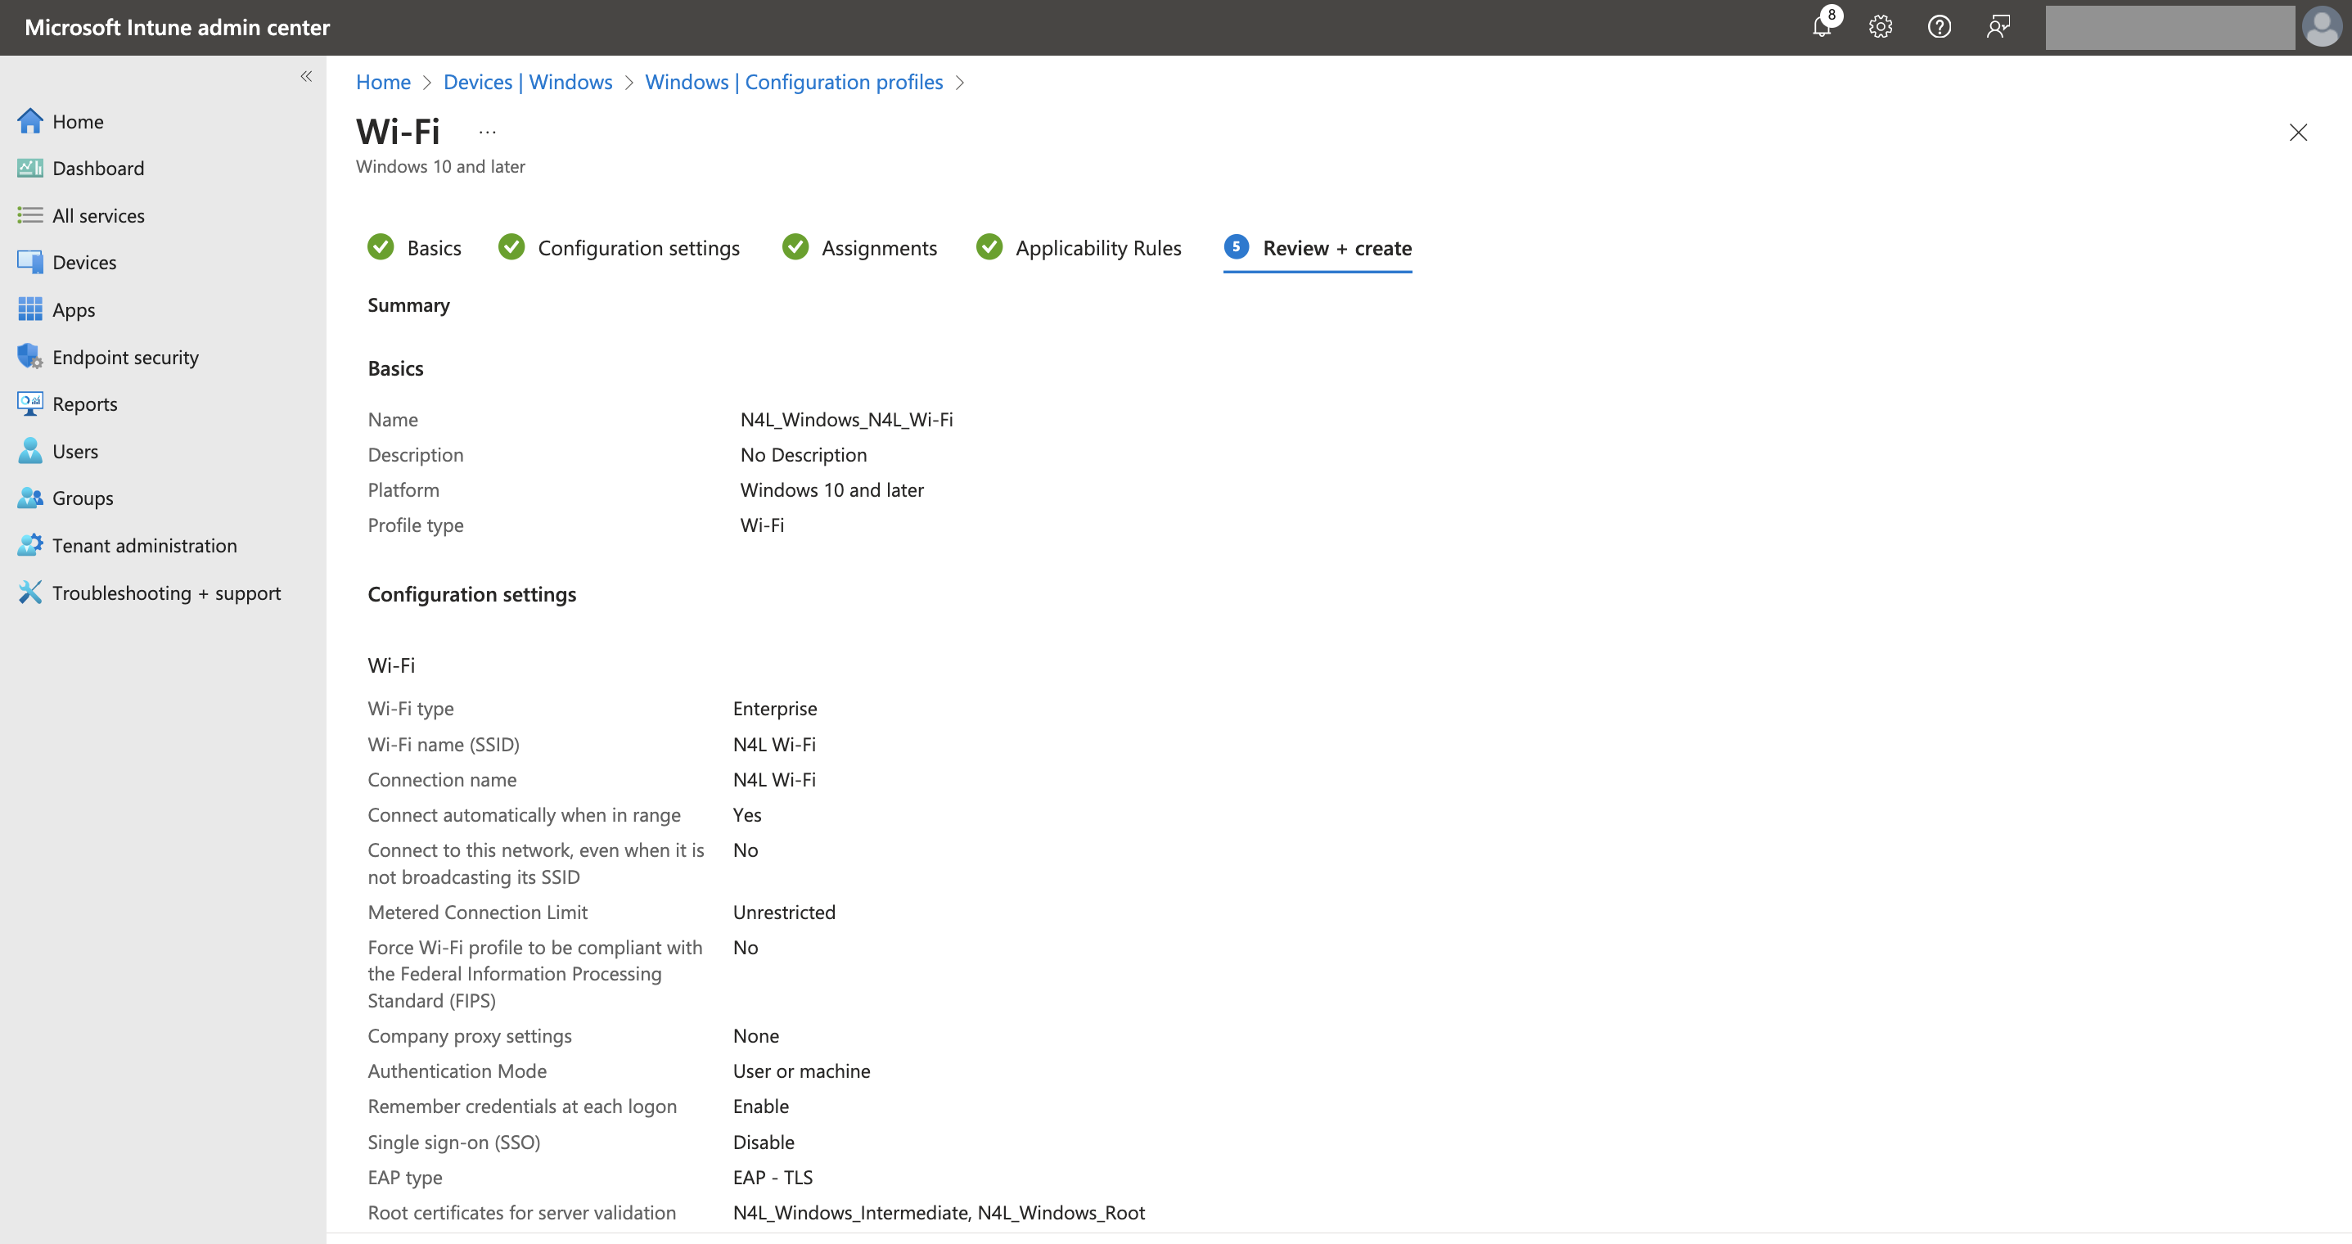Open the notifications bell

pos(1821,26)
